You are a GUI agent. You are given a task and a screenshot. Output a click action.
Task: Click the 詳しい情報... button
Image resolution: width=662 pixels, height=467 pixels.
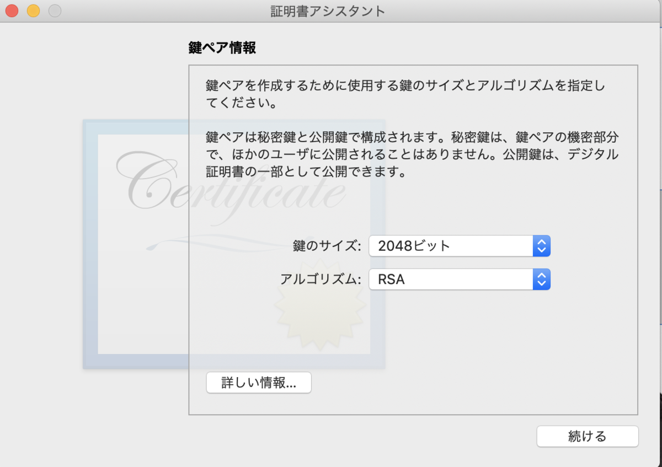click(x=259, y=383)
